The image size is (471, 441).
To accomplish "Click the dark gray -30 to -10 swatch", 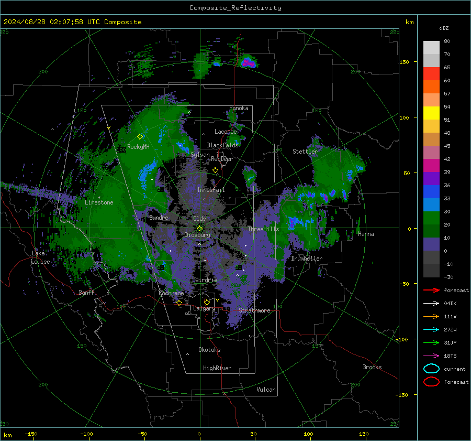I will 431,271.
